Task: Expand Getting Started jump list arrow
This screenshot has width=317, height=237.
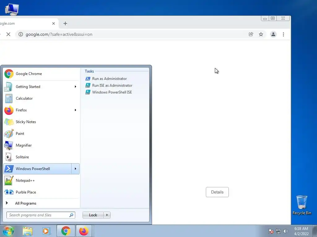Action: pyautogui.click(x=76, y=87)
